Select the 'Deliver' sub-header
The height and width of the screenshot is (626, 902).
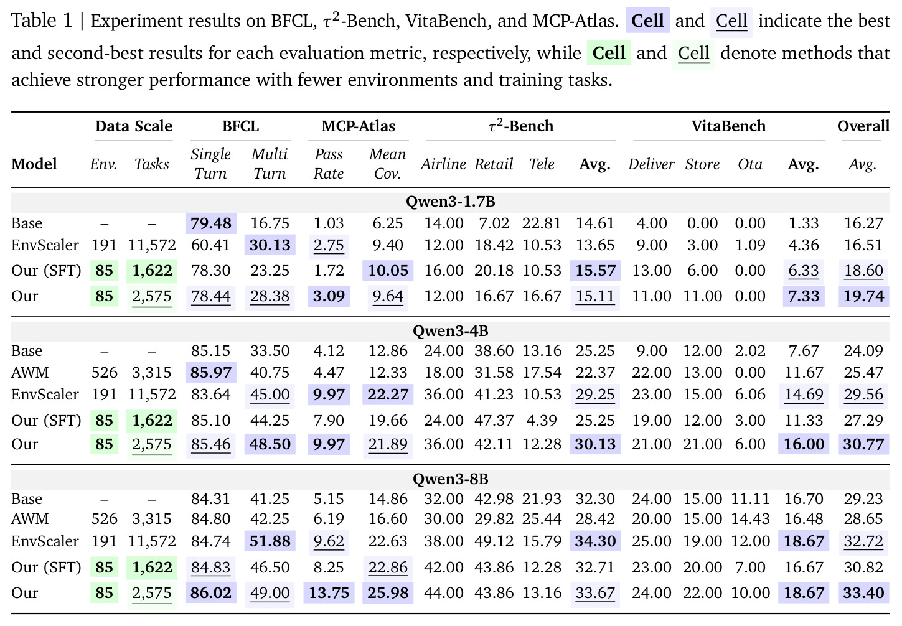pyautogui.click(x=651, y=164)
